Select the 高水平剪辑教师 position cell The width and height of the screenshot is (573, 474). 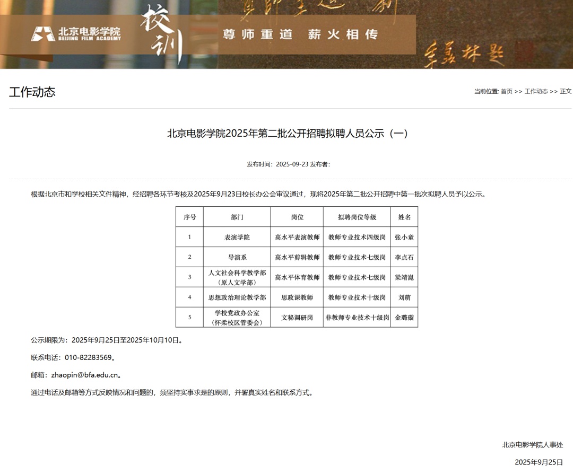(x=297, y=257)
